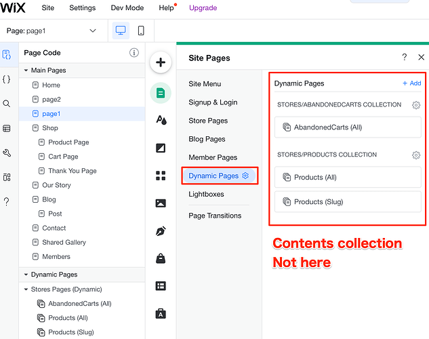
Task: Open the Page Code sidebar icon
Action: (x=7, y=54)
